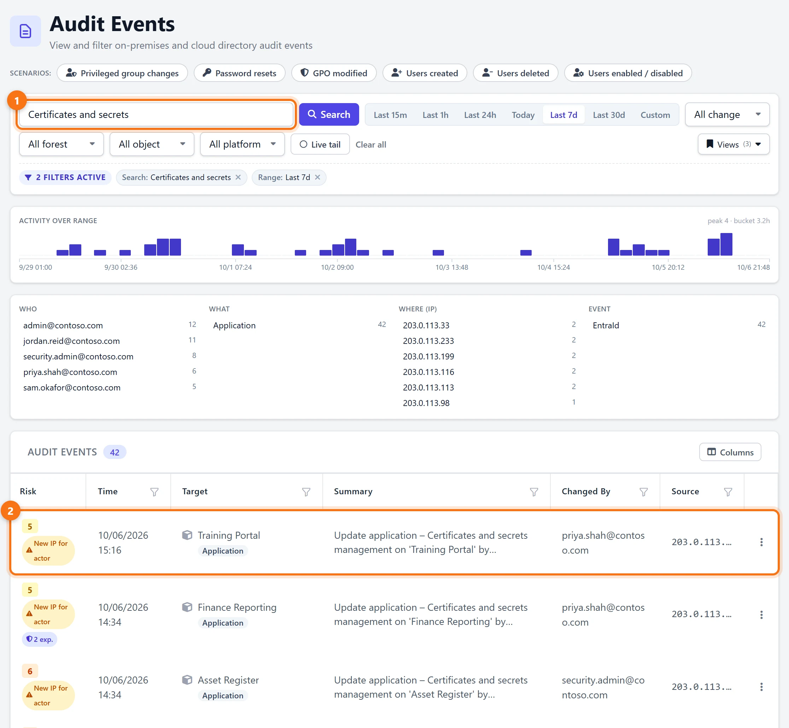The image size is (789, 728).
Task: Open row menu for Training Portal event
Action: (761, 542)
